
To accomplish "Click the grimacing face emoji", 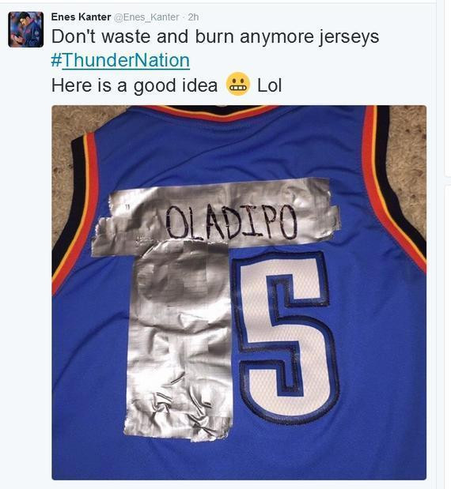I will point(238,84).
